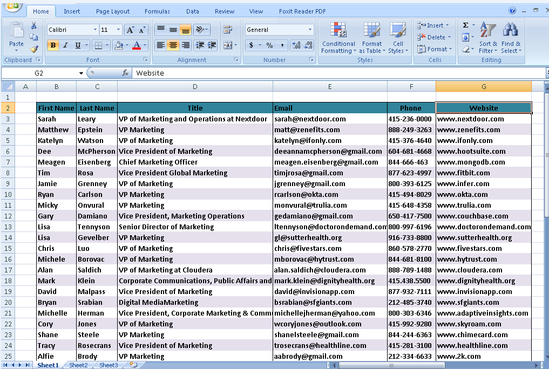Click the Sort & Filter icon
This screenshot has height=369, width=549.
487,38
